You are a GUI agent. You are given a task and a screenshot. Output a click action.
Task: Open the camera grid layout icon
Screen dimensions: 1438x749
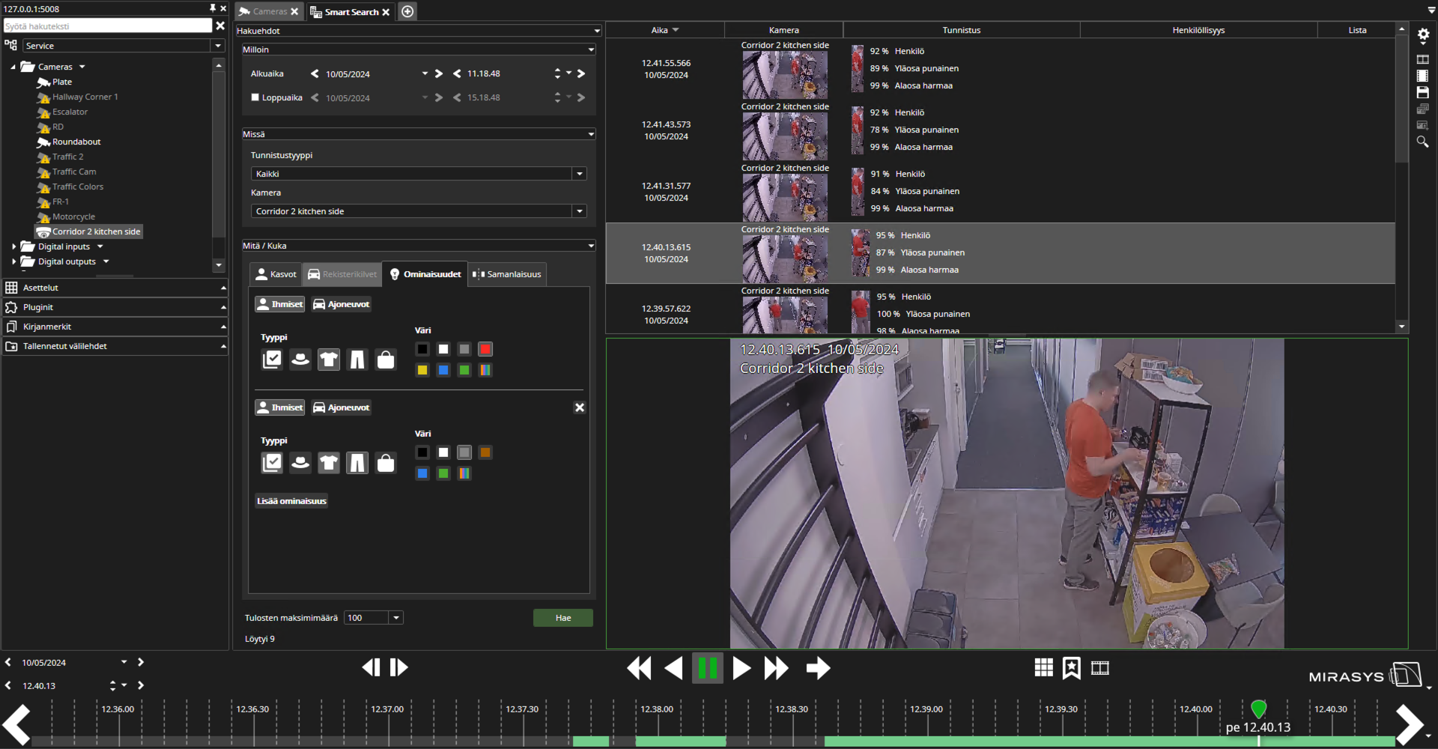[x=1043, y=667]
